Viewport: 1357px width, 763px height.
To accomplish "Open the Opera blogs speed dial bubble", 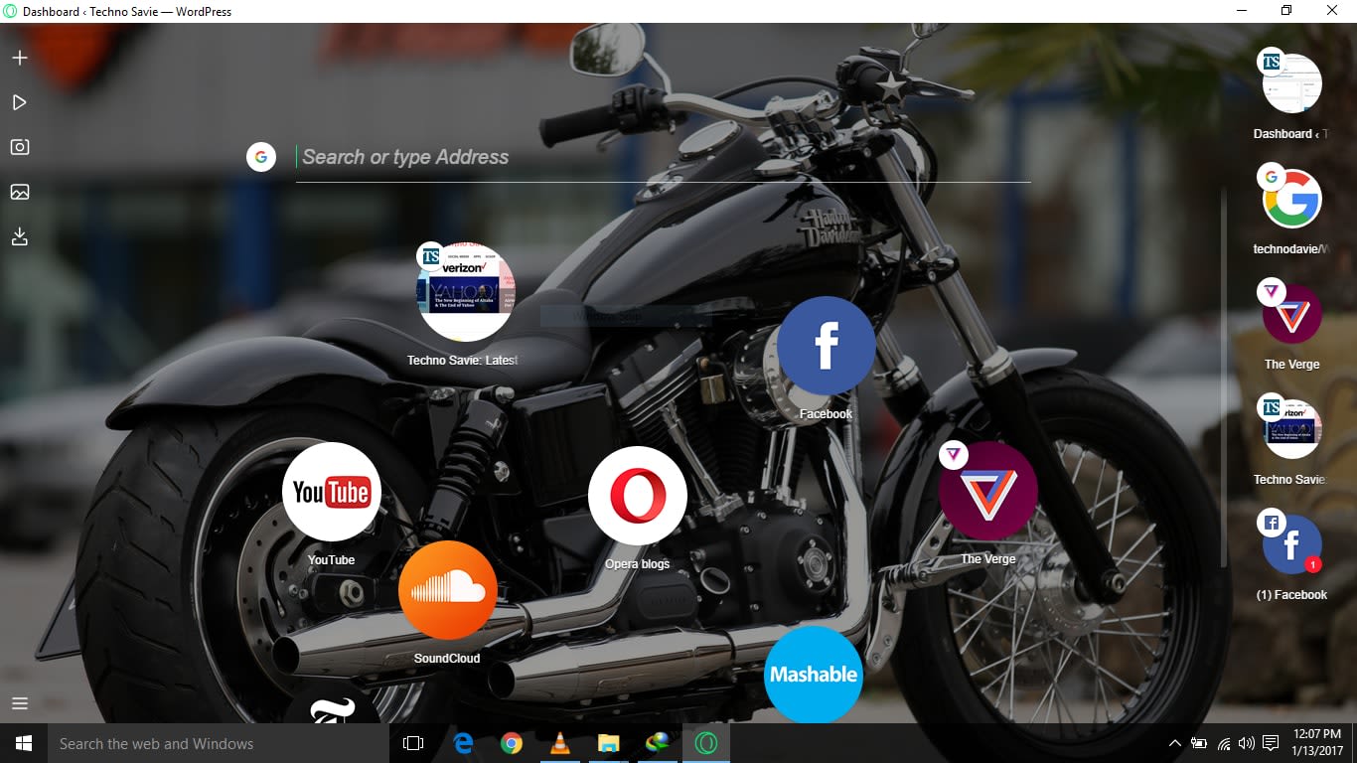I will point(638,496).
